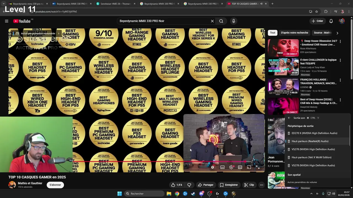The height and width of the screenshot is (198, 353).
Task: Open the FRANÇOIS HOLLANDE video thumbnail
Action: tap(283, 86)
